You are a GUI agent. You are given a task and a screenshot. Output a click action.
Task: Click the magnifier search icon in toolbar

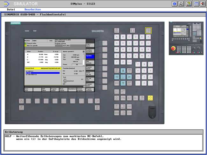181,4
